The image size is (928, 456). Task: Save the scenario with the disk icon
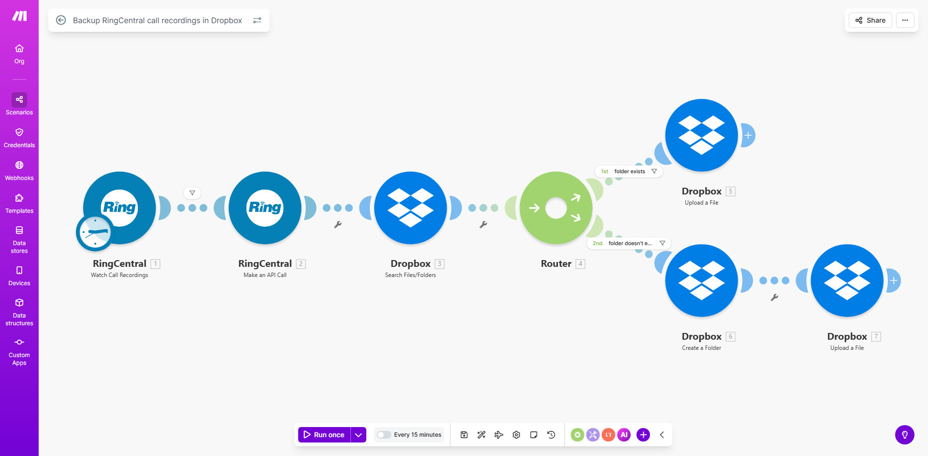pos(464,435)
